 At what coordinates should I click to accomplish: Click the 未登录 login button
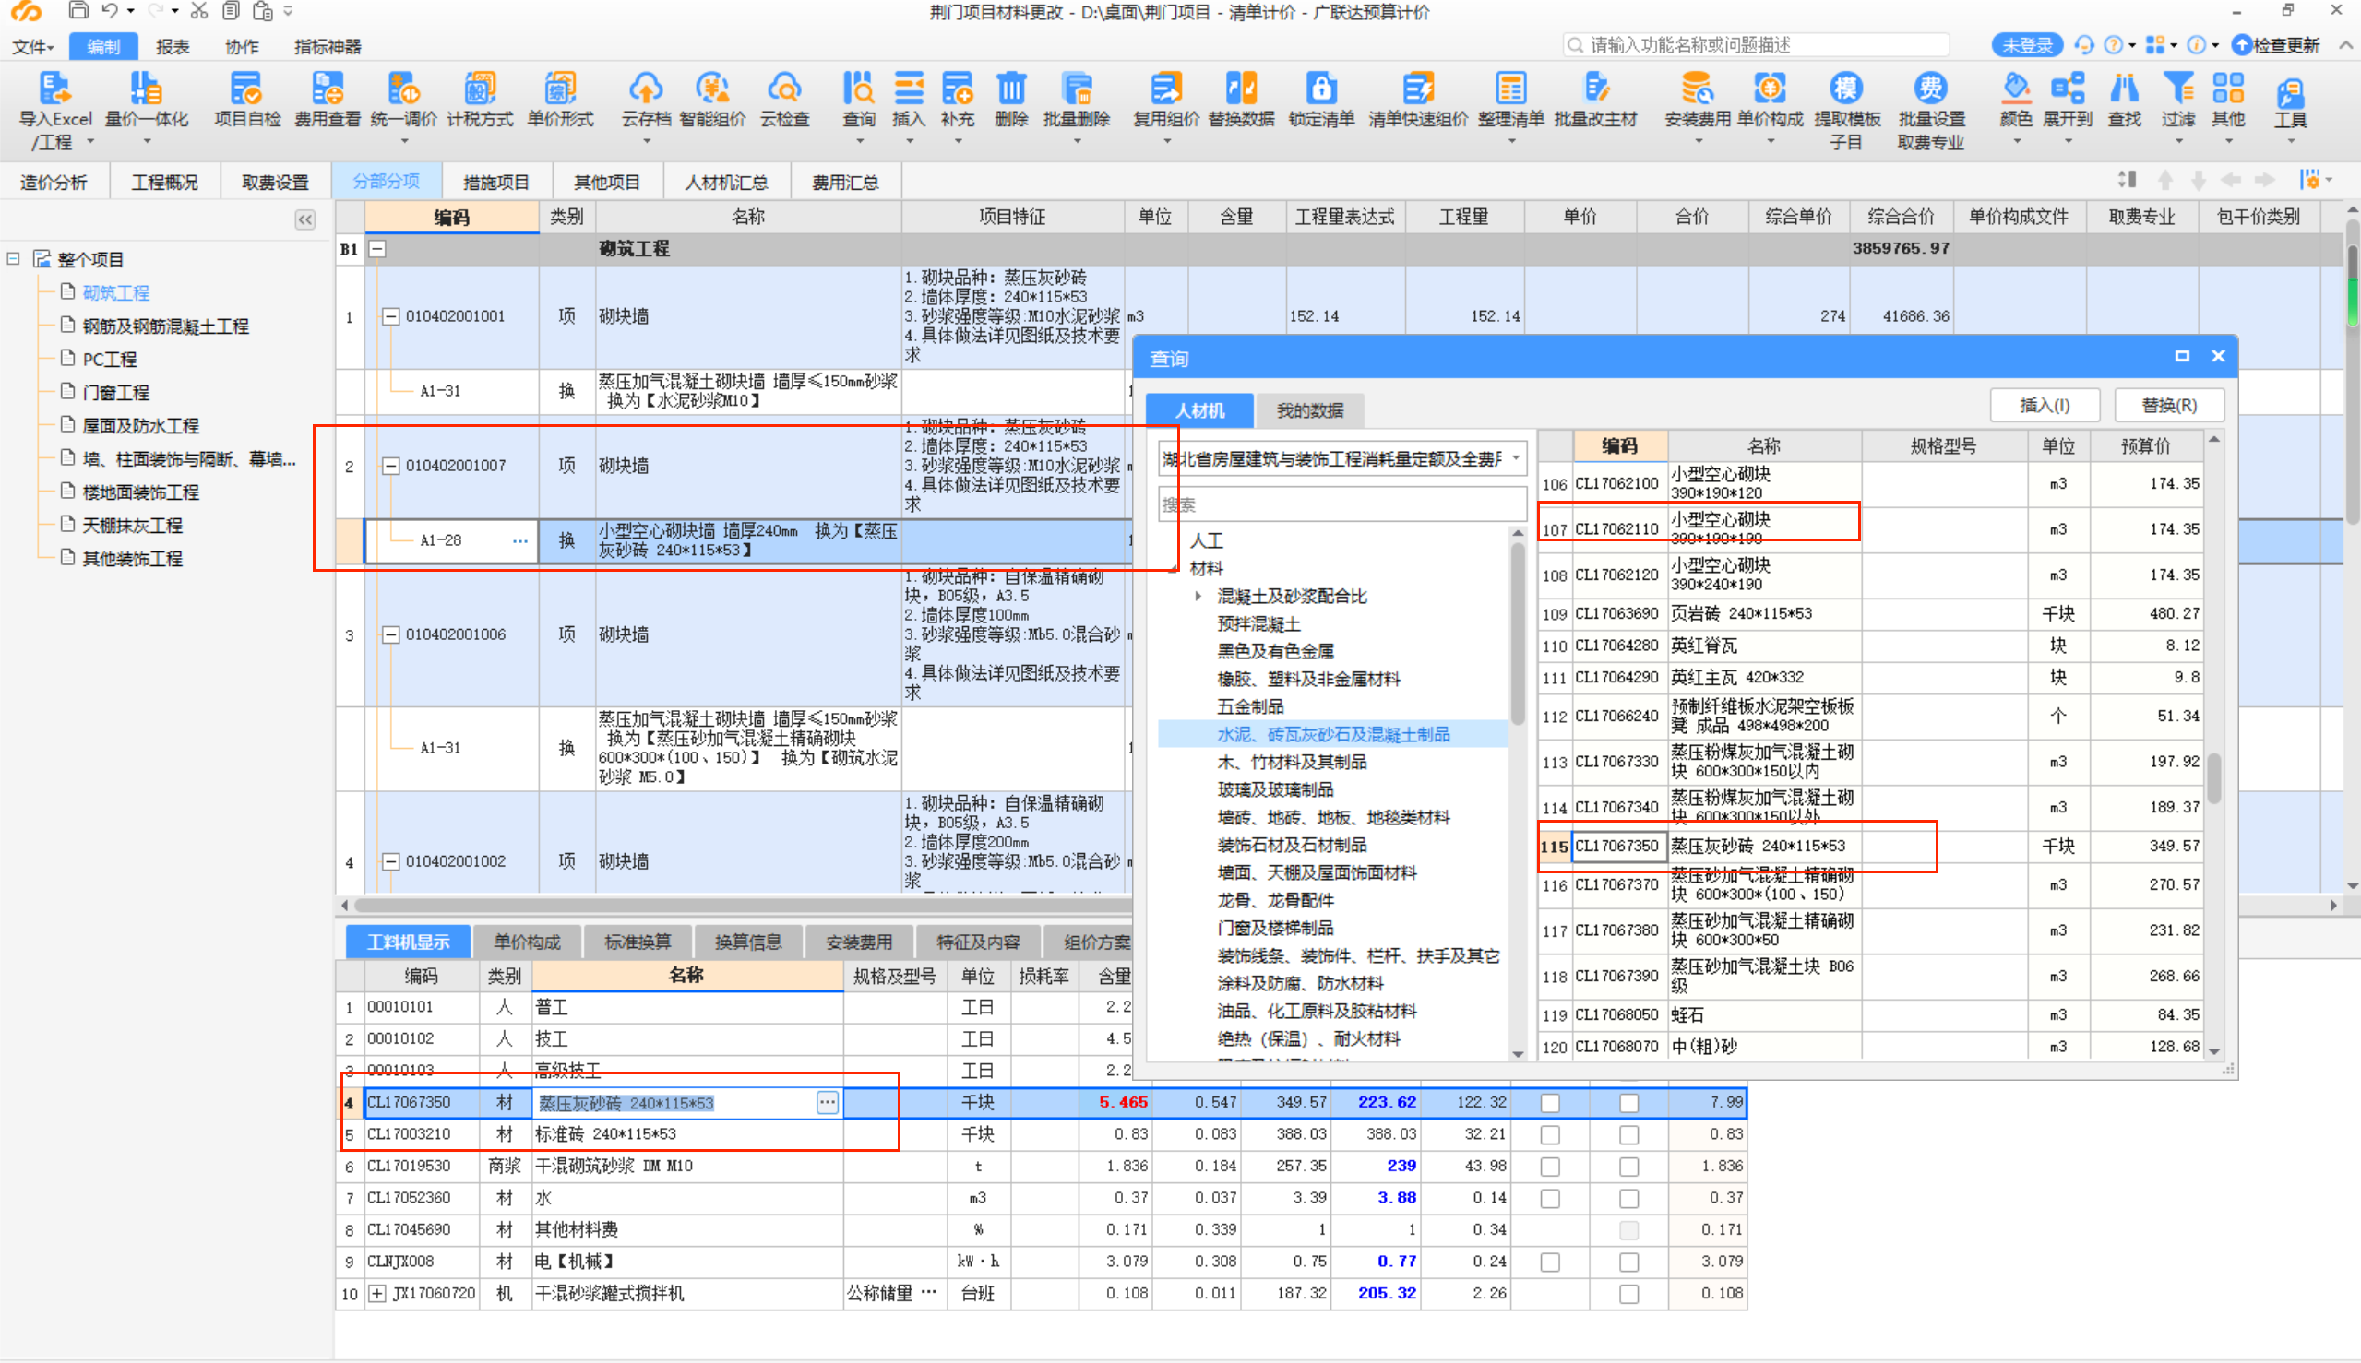pyautogui.click(x=2027, y=45)
